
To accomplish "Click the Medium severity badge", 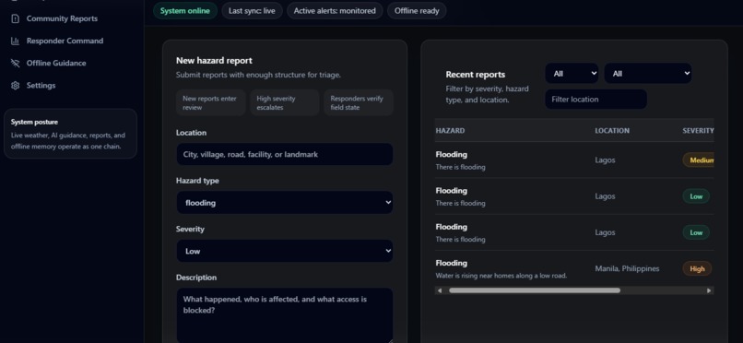I will click(x=699, y=160).
